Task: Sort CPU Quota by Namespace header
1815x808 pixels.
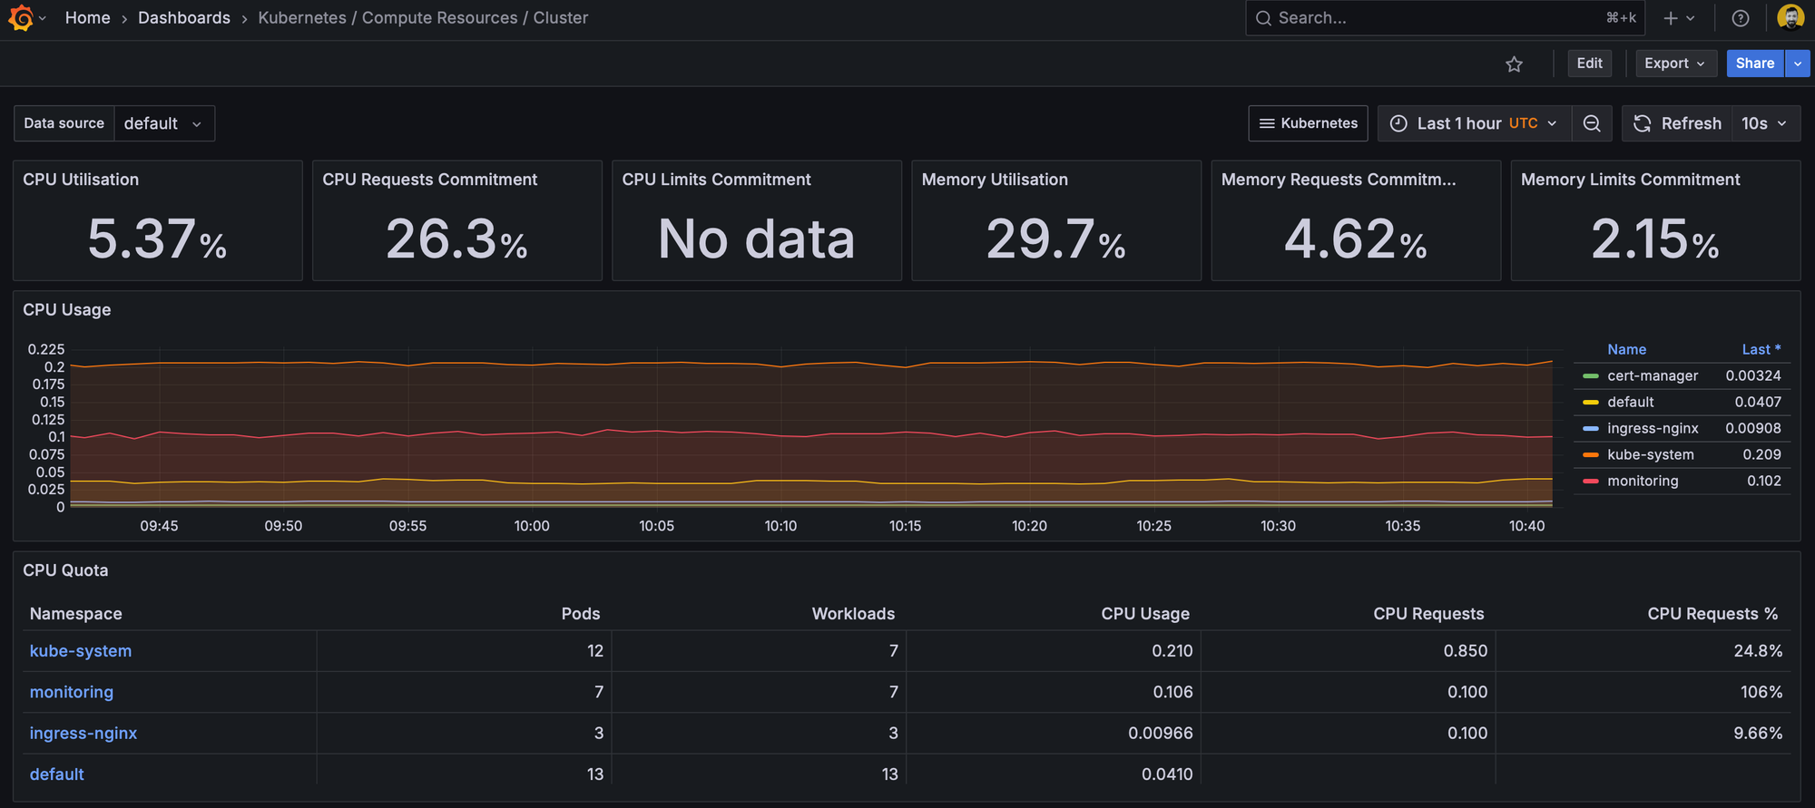Action: [x=76, y=614]
